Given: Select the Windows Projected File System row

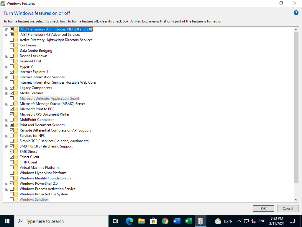Looking at the screenshot, I should click(x=44, y=194).
